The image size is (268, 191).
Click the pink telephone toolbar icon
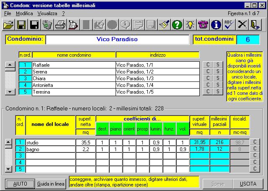coord(204,25)
